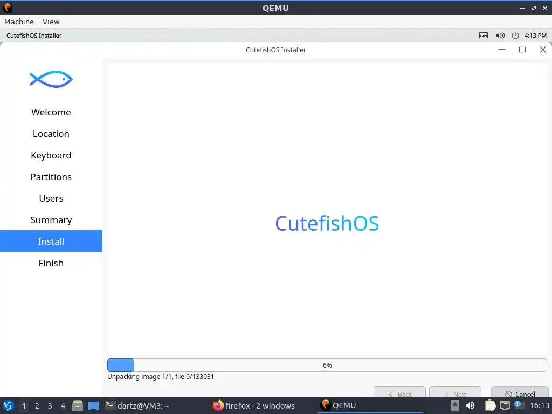Minimize the QEMU host window
The image size is (552, 414).
pyautogui.click(x=522, y=8)
